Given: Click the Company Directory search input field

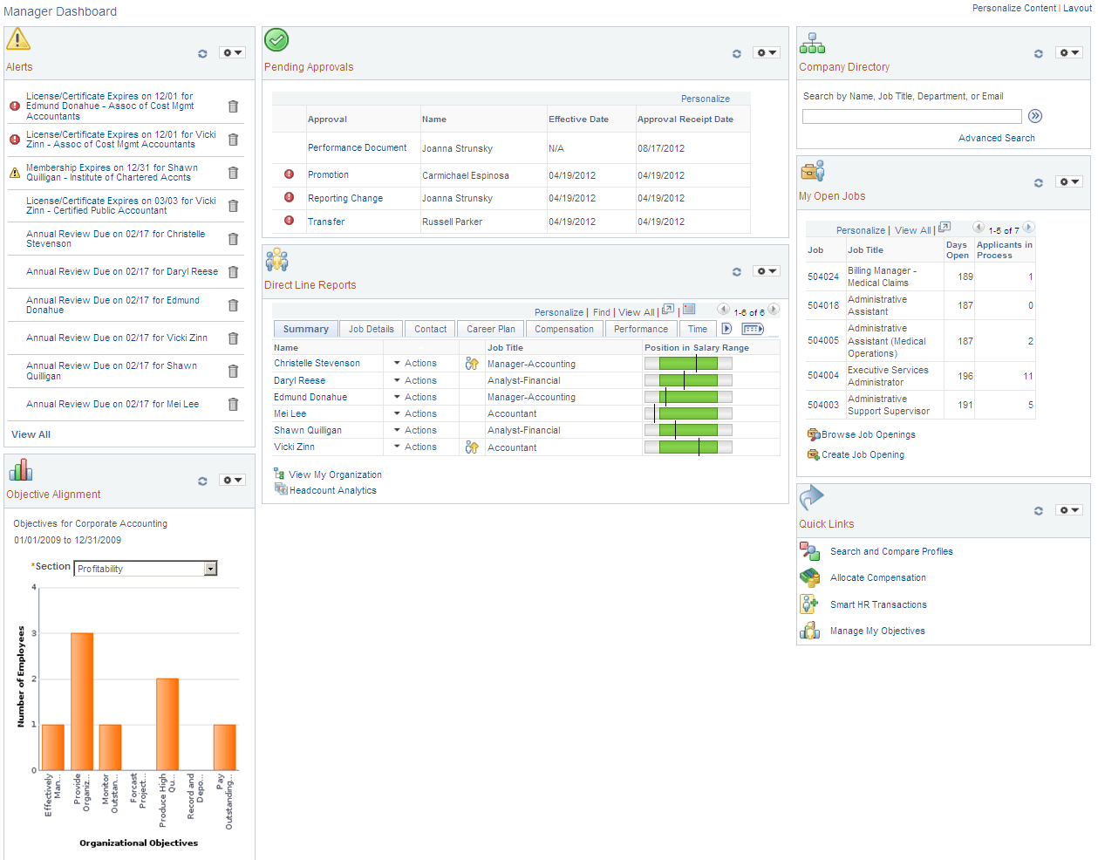Looking at the screenshot, I should pos(910,115).
